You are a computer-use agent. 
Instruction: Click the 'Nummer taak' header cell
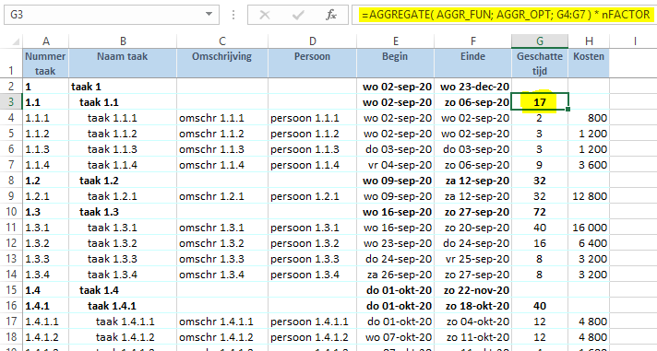click(45, 64)
